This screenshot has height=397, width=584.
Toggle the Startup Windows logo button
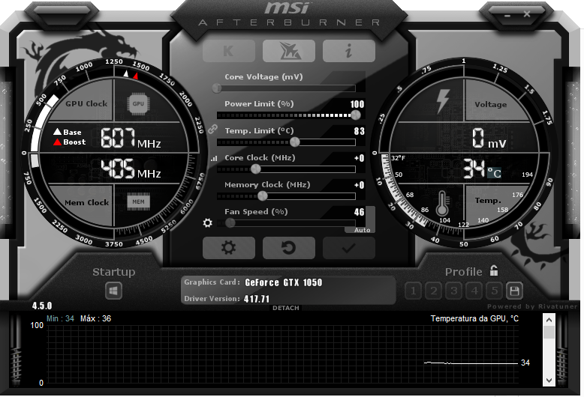click(113, 291)
